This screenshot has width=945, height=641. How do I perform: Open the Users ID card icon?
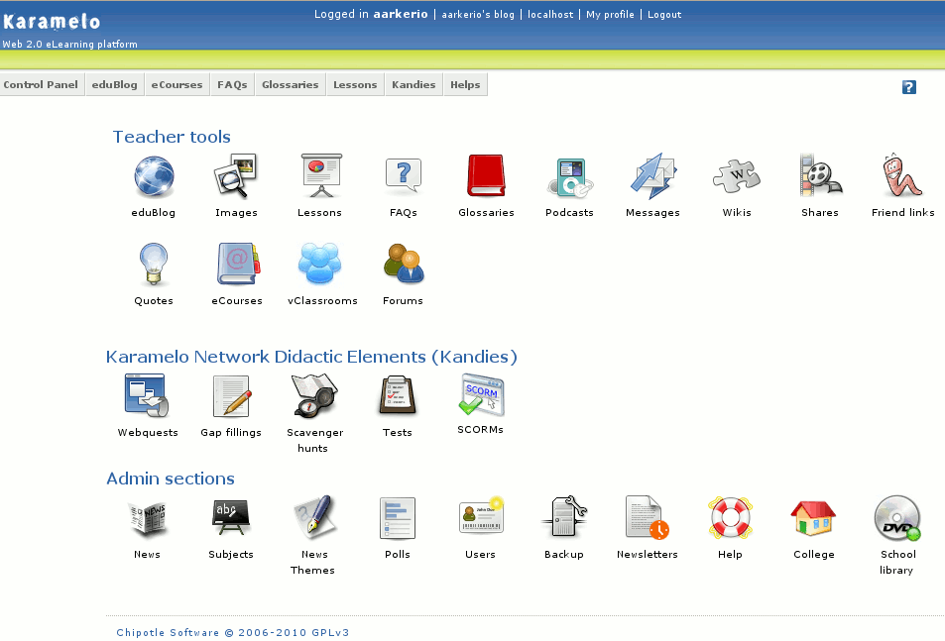(481, 515)
